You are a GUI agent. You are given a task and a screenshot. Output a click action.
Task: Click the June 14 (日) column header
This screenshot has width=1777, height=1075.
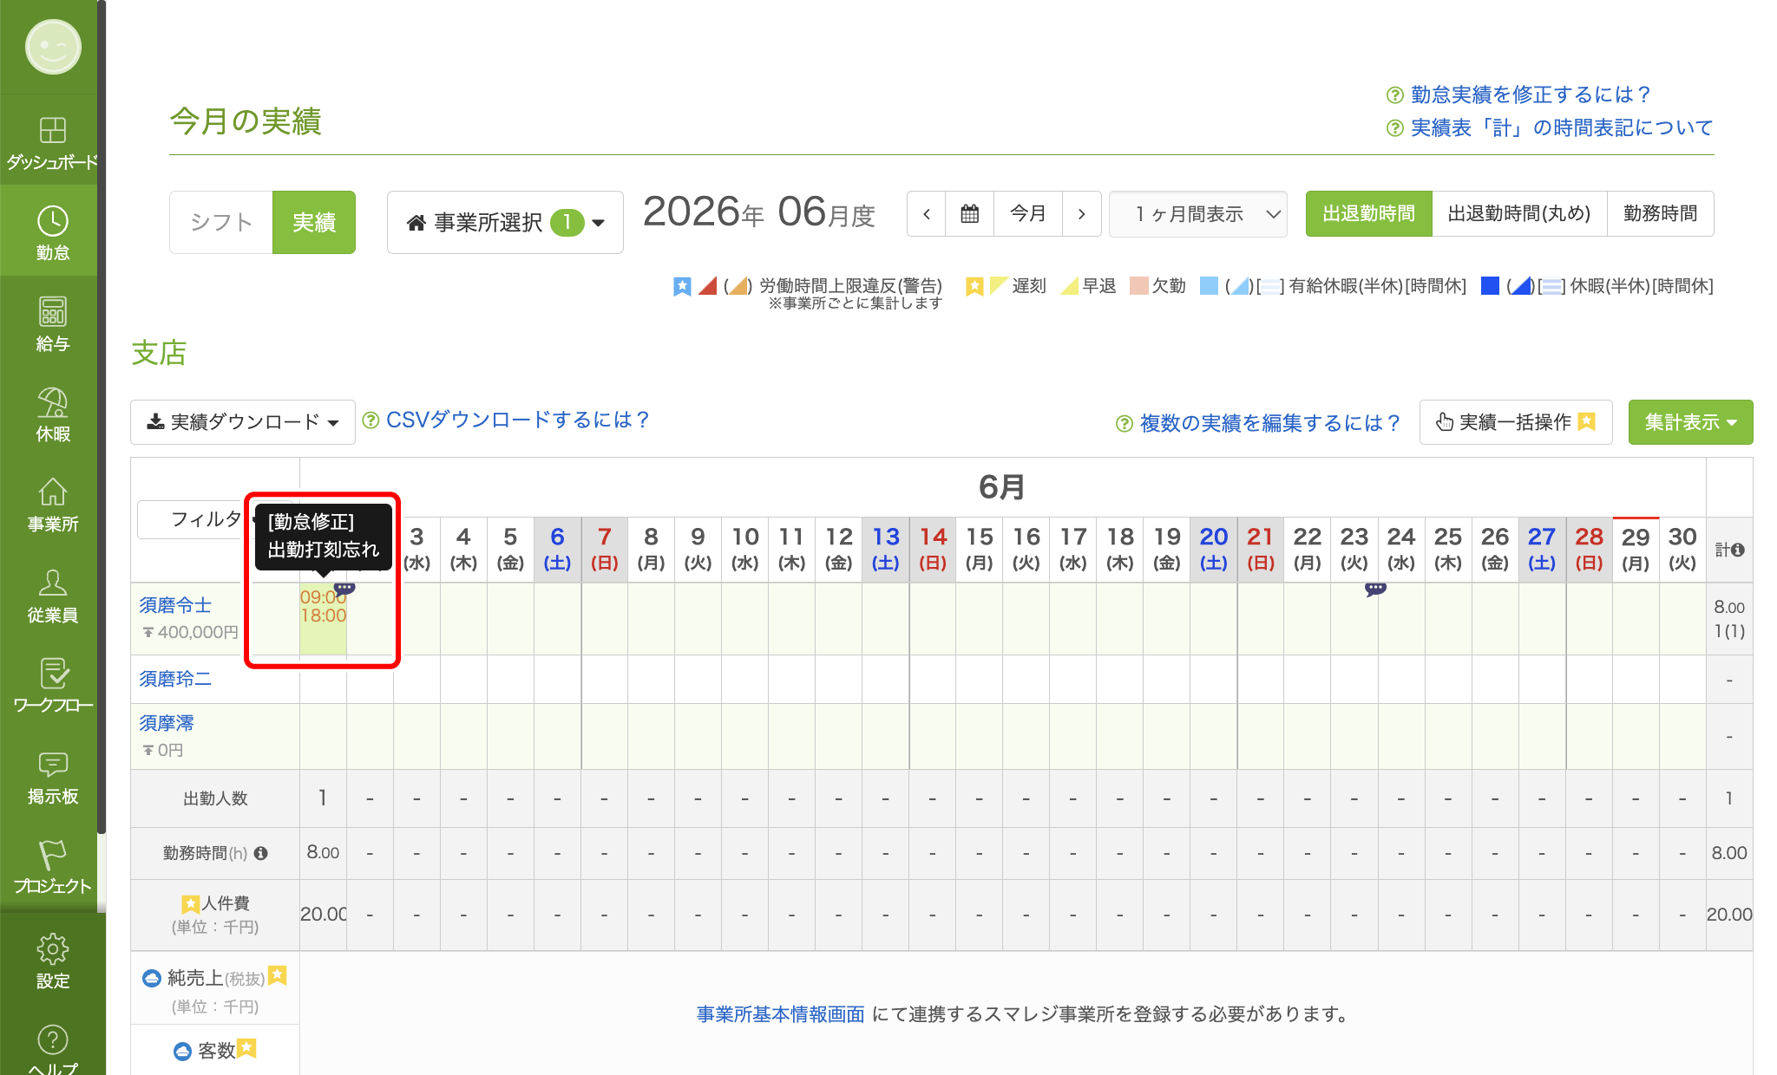pos(933,550)
